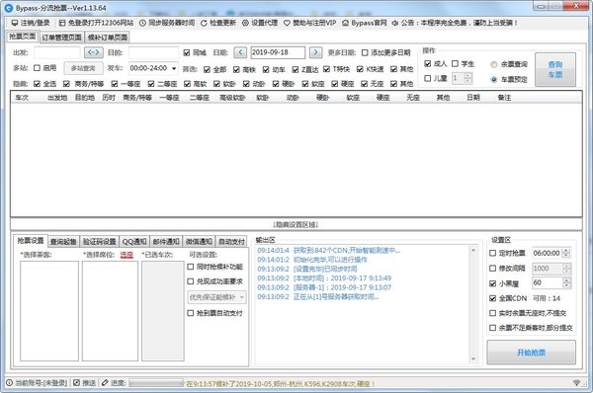The image size is (593, 393).
Task: Click the 当前账号 status icon
Action: [x=9, y=383]
